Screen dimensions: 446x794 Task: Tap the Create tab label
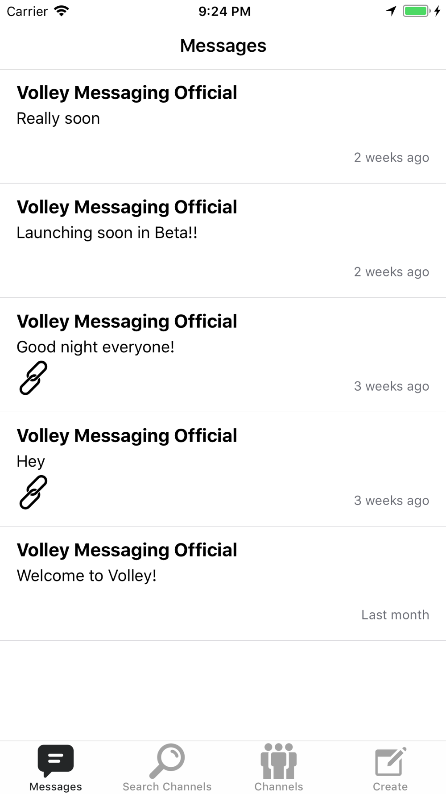[x=390, y=786]
